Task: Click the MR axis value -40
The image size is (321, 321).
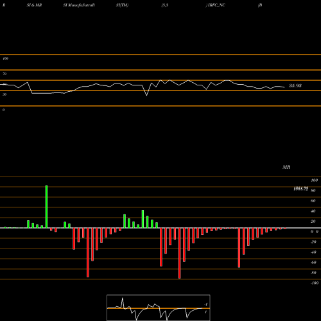Action: [313, 252]
